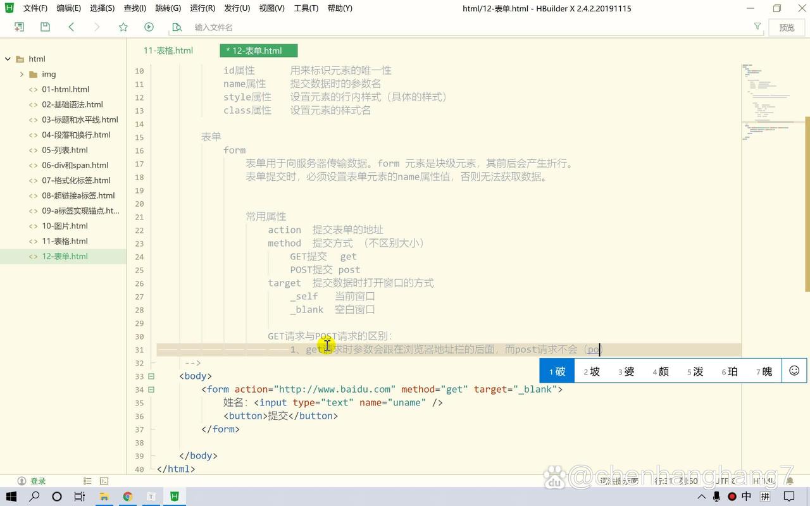Navigate back using the left arrow icon
This screenshot has height=506, width=810.
point(71,27)
